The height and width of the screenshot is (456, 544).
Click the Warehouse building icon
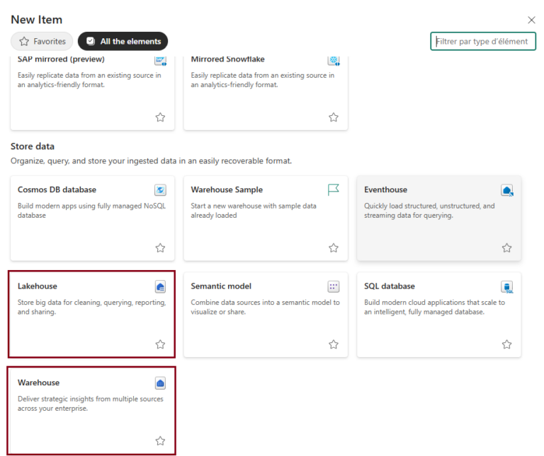(160, 383)
